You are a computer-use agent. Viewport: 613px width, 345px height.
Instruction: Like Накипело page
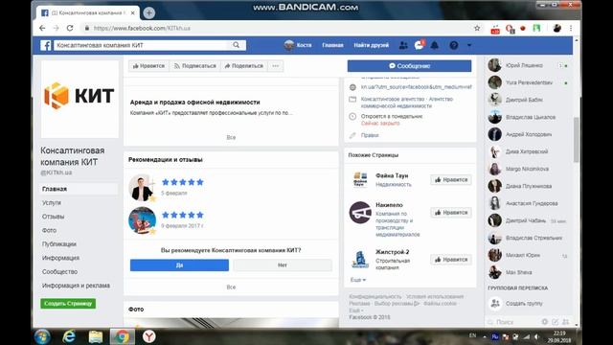(x=451, y=213)
